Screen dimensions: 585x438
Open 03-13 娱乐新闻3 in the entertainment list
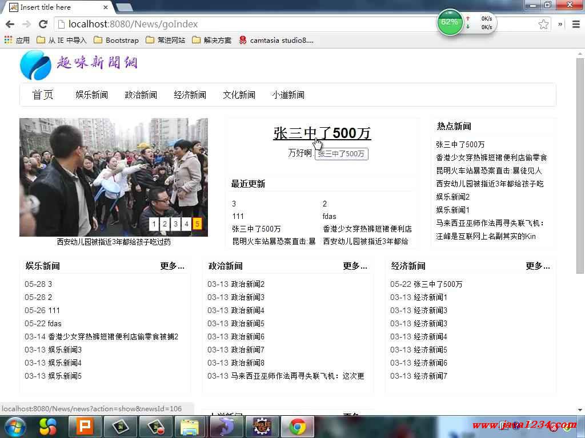click(53, 350)
